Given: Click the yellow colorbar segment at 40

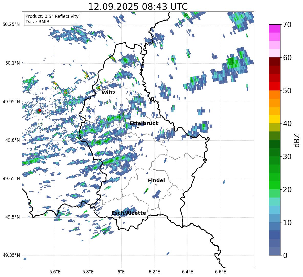Looking at the screenshot, I should 274,119.
